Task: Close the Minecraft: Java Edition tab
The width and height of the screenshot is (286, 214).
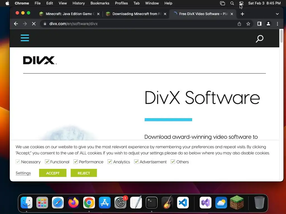Action: click(98, 14)
